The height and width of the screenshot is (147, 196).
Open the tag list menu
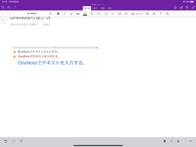tap(167, 13)
